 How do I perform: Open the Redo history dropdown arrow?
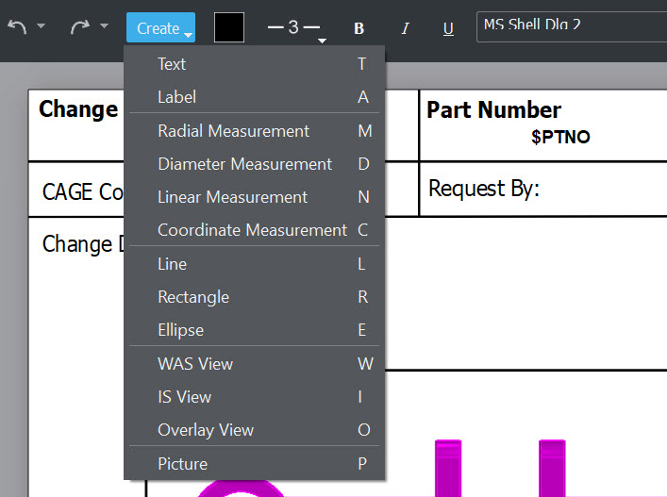pyautogui.click(x=104, y=27)
